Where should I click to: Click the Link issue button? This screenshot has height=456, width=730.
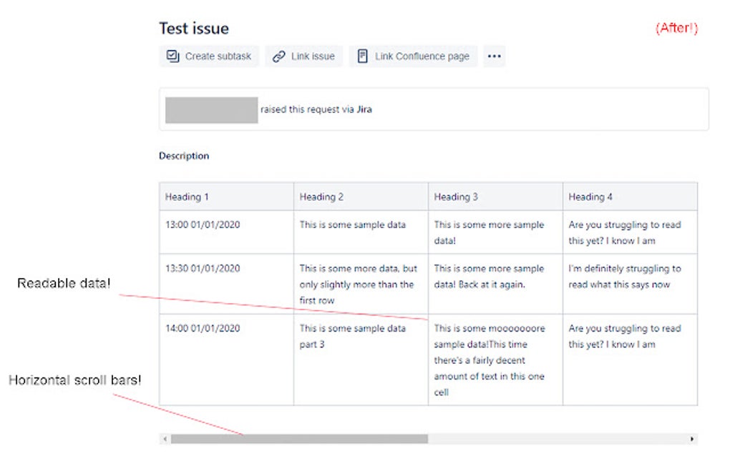[303, 56]
